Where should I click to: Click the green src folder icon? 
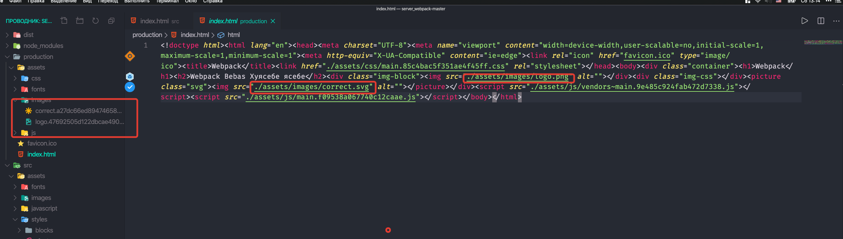17,165
